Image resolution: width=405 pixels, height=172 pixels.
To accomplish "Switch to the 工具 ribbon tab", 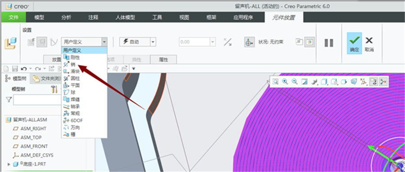I will coord(157,17).
